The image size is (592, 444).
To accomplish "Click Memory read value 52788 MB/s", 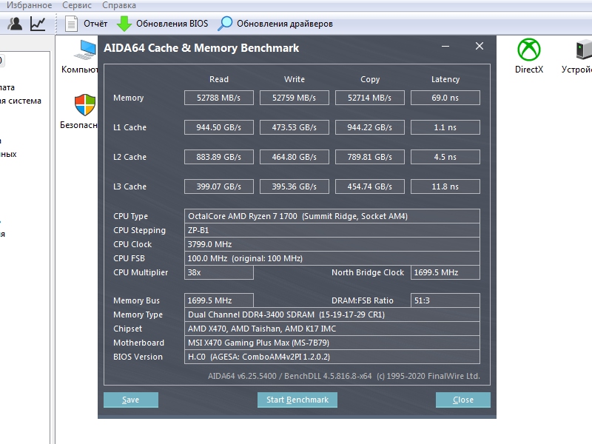I will 219,98.
